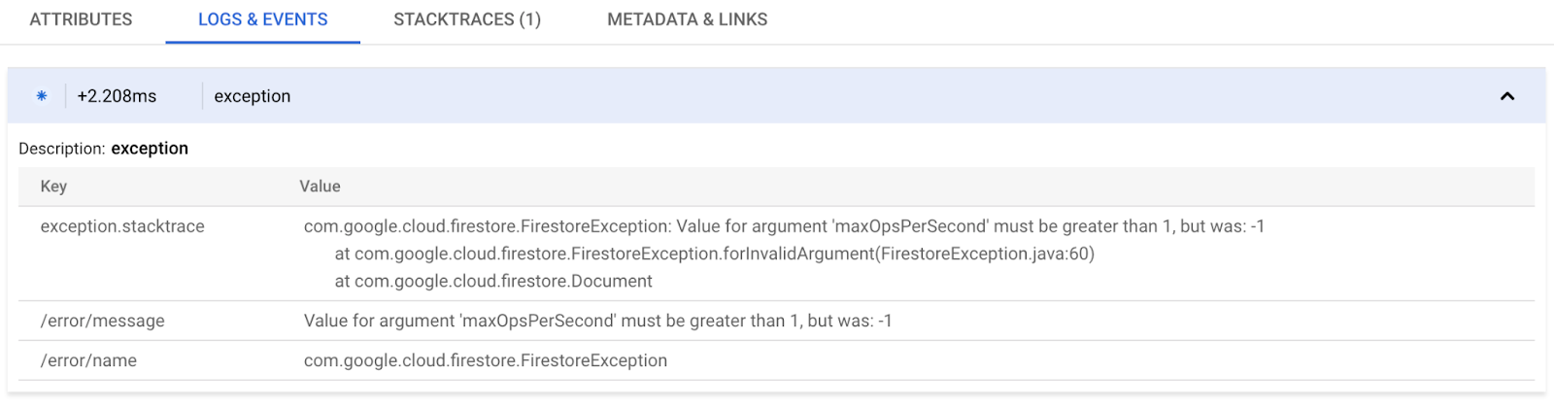Switch to the ATTRIBUTES tab
The width and height of the screenshot is (1554, 408).
[81, 19]
